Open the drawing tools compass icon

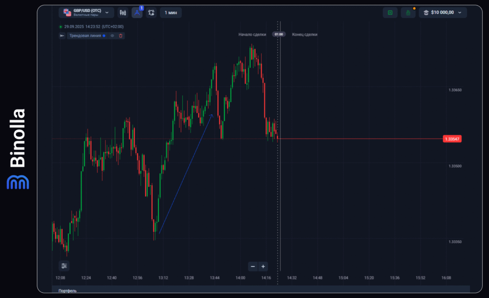137,13
